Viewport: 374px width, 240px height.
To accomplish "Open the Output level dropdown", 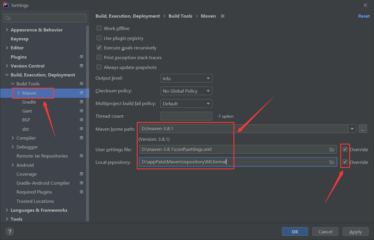I will click(186, 78).
